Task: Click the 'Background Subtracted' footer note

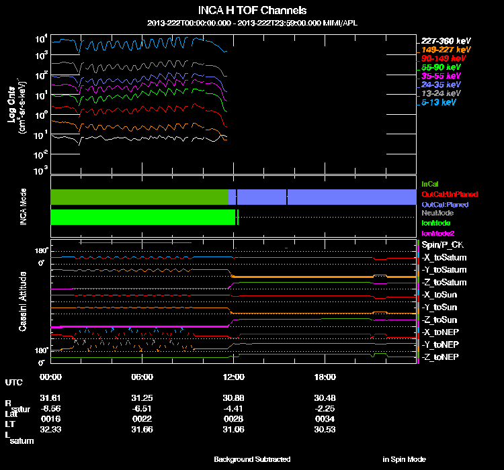Action: coord(252,459)
